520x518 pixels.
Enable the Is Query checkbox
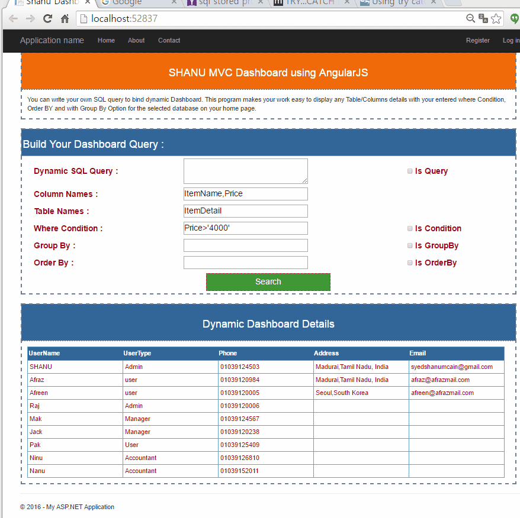pos(410,171)
